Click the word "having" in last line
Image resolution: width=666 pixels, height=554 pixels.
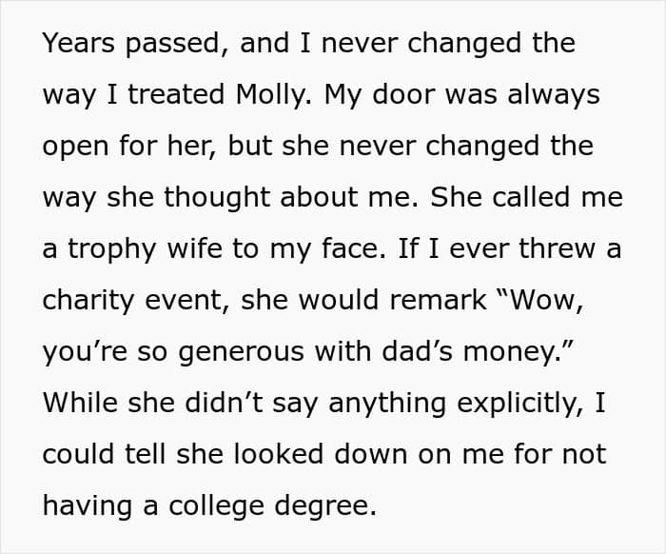(88, 506)
